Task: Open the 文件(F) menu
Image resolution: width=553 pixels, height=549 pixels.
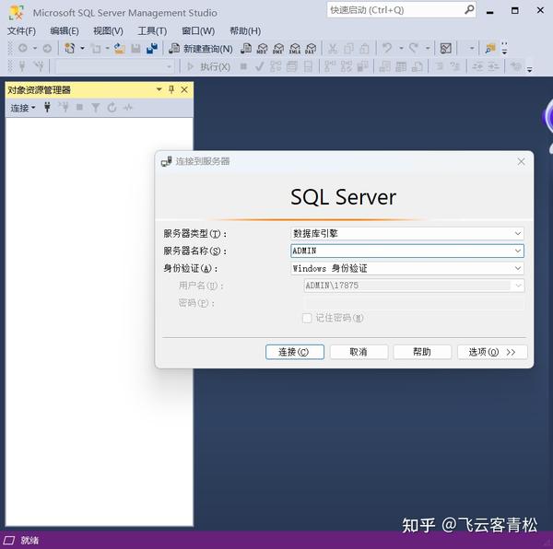Action: point(21,31)
